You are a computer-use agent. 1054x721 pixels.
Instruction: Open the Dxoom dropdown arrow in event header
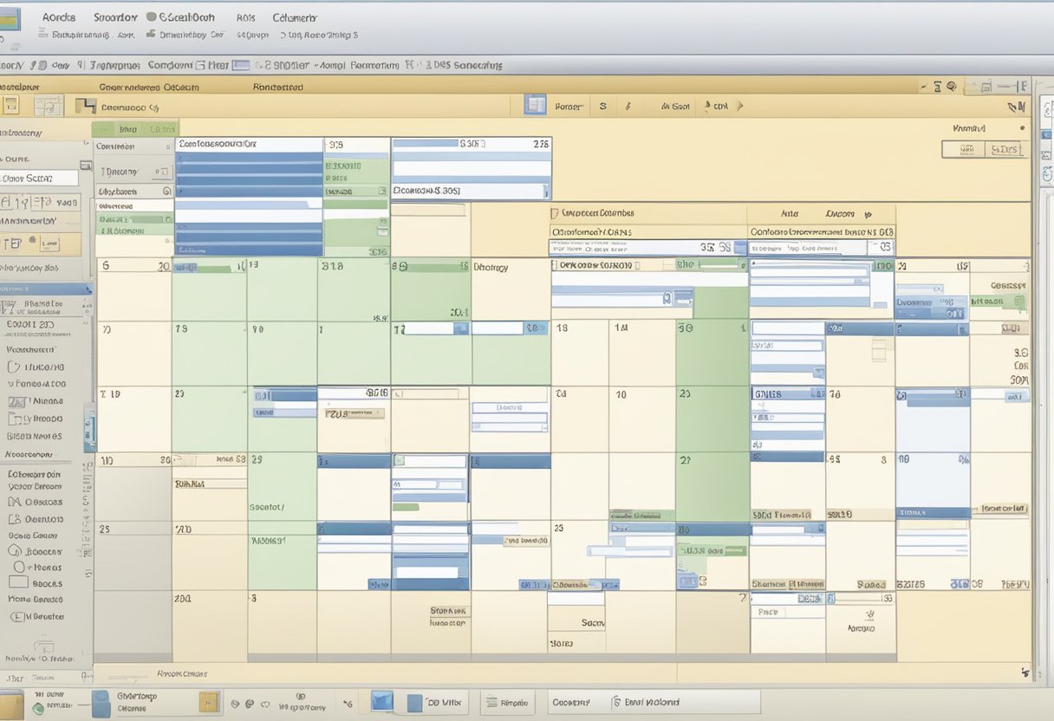(868, 214)
